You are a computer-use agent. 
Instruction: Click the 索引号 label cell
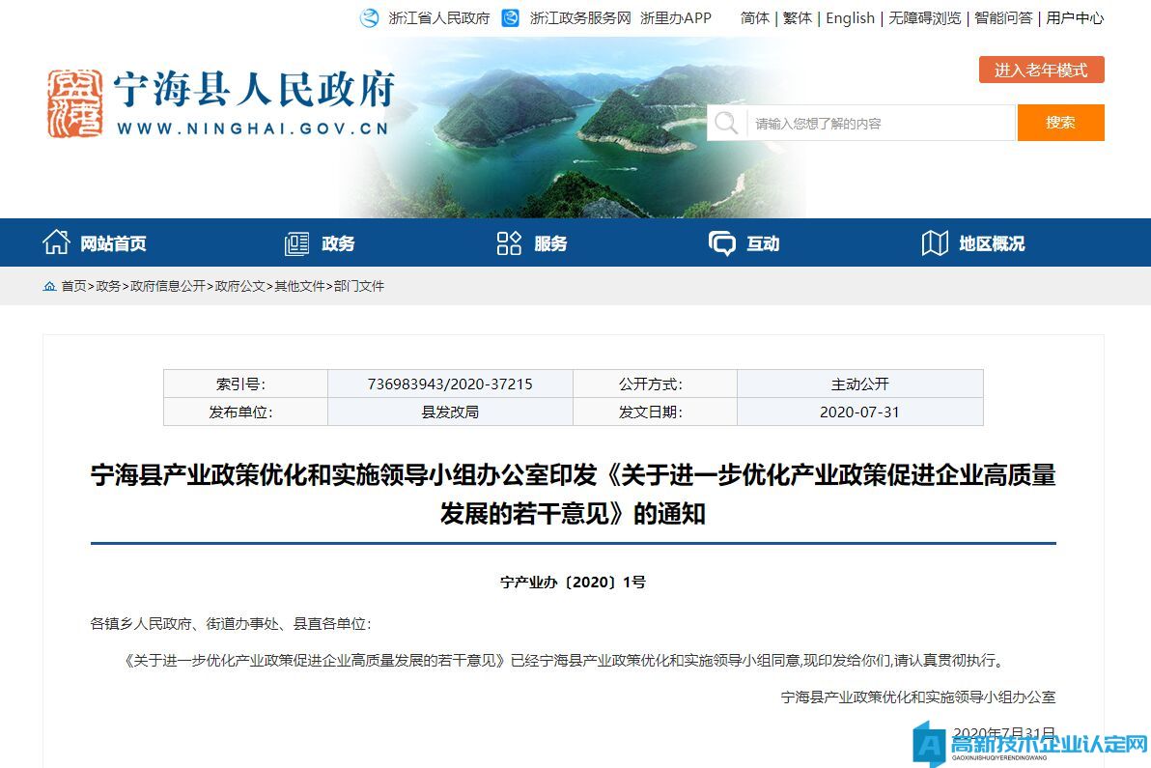click(245, 384)
